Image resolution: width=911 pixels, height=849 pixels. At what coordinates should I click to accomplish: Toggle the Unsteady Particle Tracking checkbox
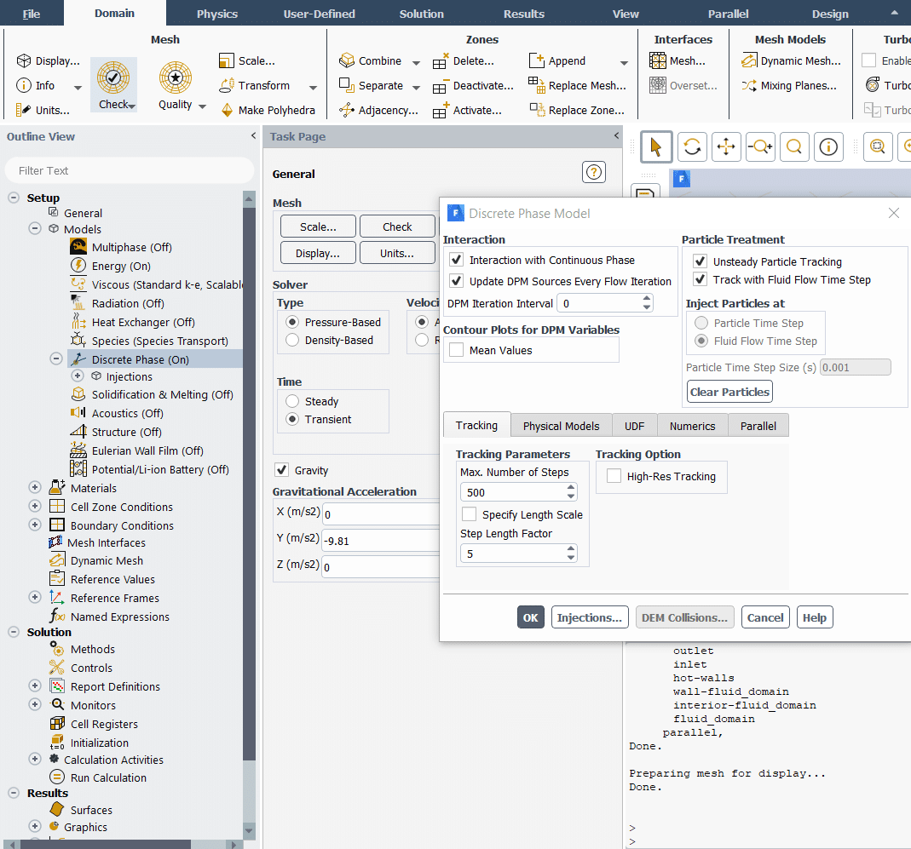(700, 261)
